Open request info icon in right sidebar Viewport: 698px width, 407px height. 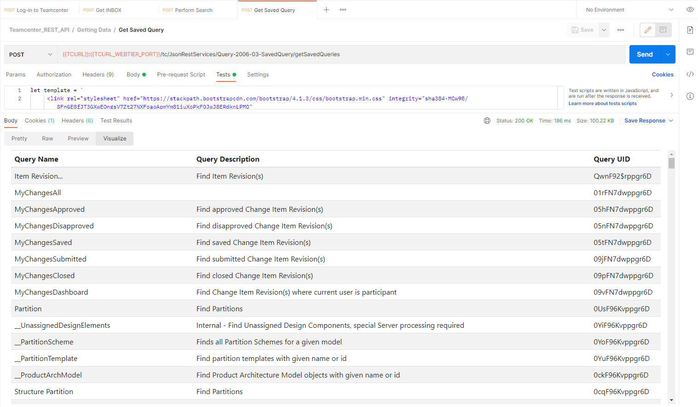pyautogui.click(x=690, y=96)
